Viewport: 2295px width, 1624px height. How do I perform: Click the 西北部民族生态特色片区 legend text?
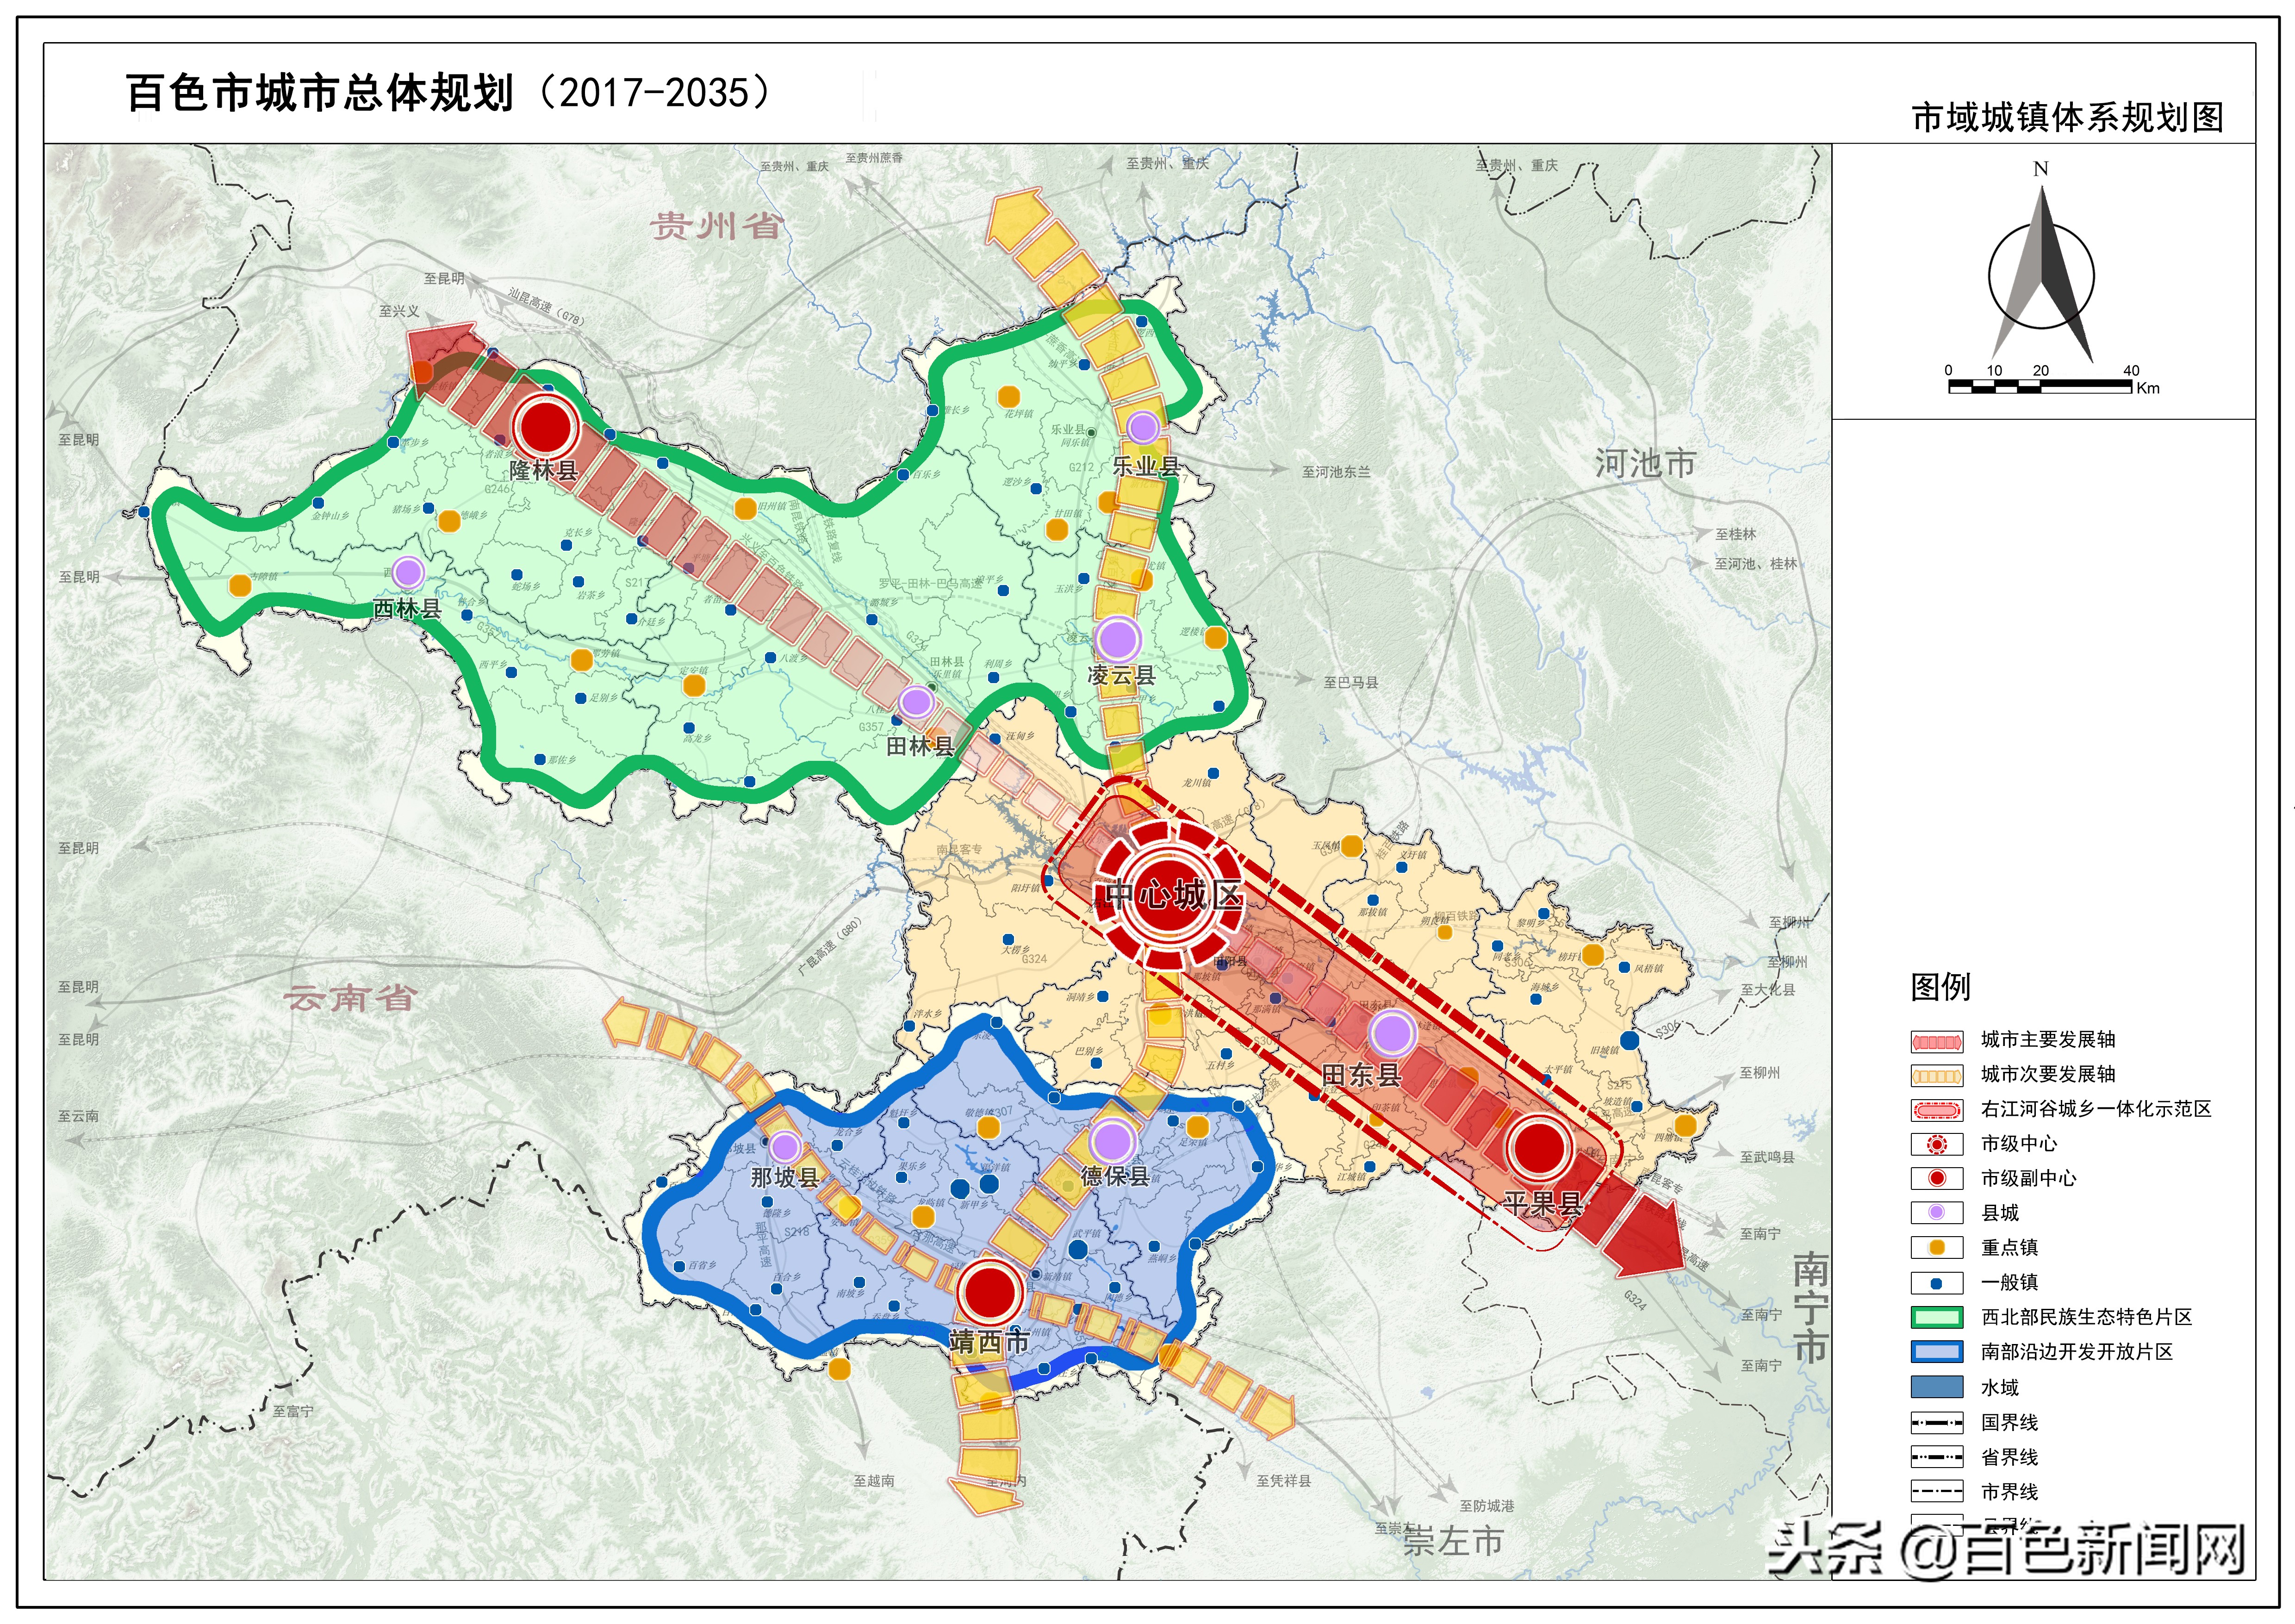coord(2086,1318)
